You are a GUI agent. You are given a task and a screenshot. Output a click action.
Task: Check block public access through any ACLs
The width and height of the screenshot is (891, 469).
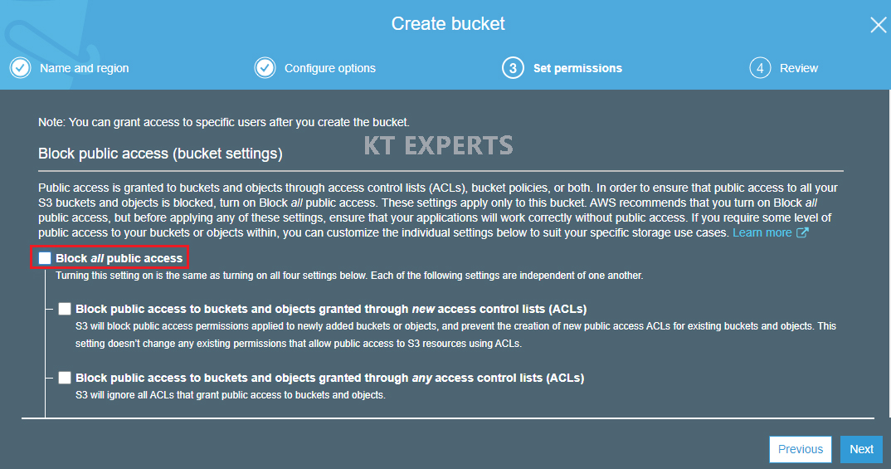pyautogui.click(x=65, y=378)
